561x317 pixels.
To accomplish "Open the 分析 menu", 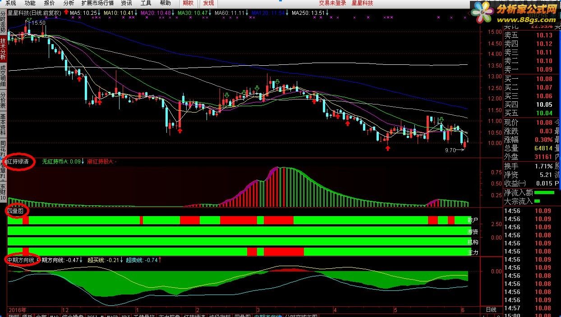I will point(69,3).
